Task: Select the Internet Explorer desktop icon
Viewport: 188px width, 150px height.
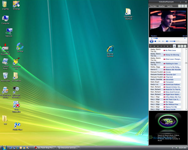Action: tap(110, 51)
